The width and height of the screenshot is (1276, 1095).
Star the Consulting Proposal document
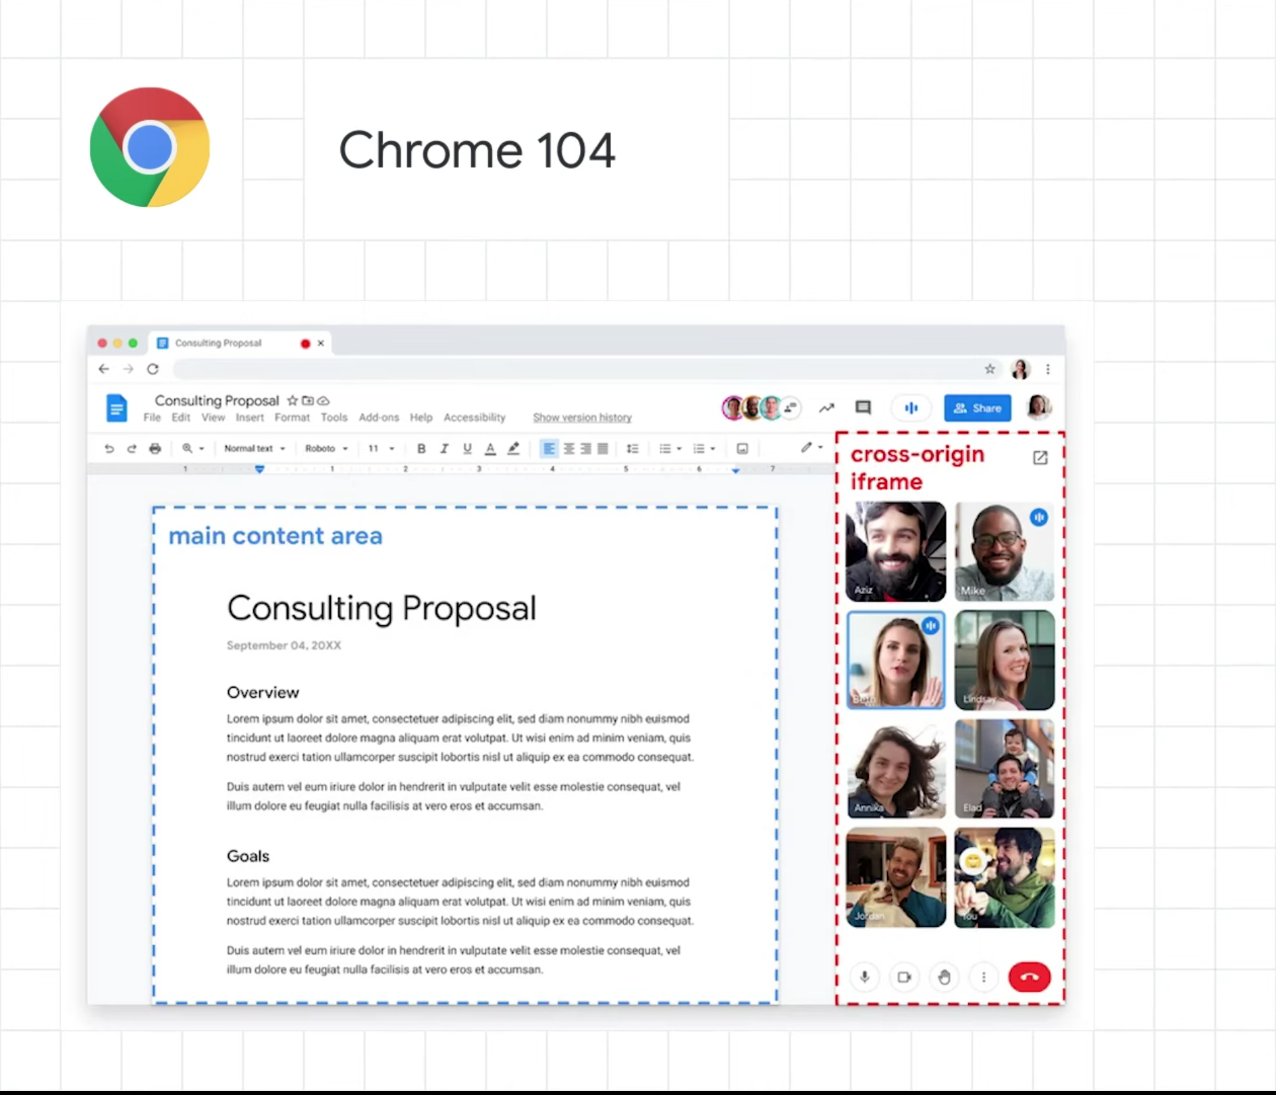[292, 400]
